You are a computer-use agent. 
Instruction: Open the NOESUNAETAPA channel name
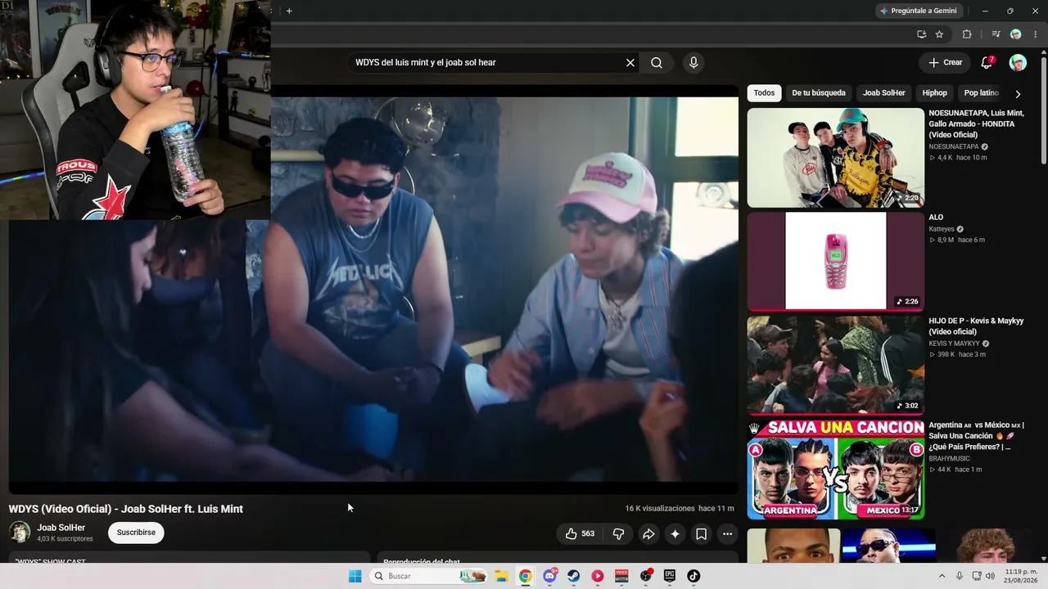[x=954, y=147]
